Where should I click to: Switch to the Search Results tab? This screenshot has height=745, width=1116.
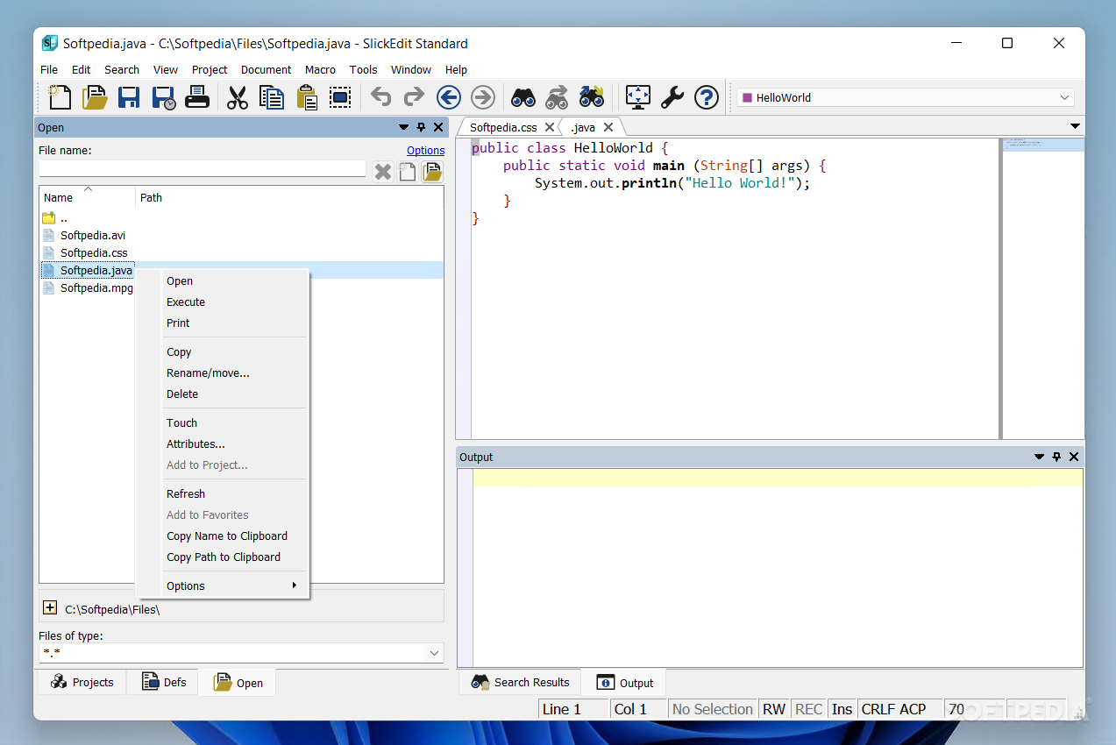pyautogui.click(x=521, y=682)
